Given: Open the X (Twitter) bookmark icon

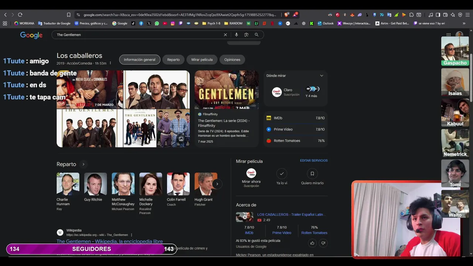Looking at the screenshot, I should (149, 23).
